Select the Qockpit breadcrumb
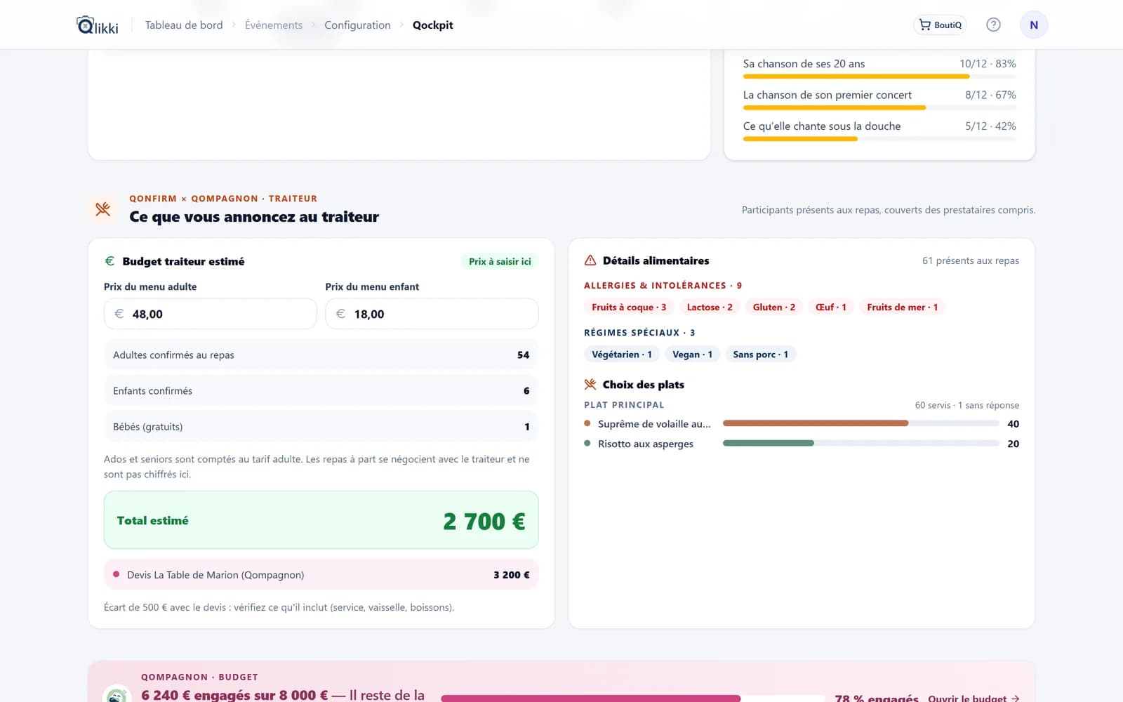The width and height of the screenshot is (1123, 702). point(432,25)
